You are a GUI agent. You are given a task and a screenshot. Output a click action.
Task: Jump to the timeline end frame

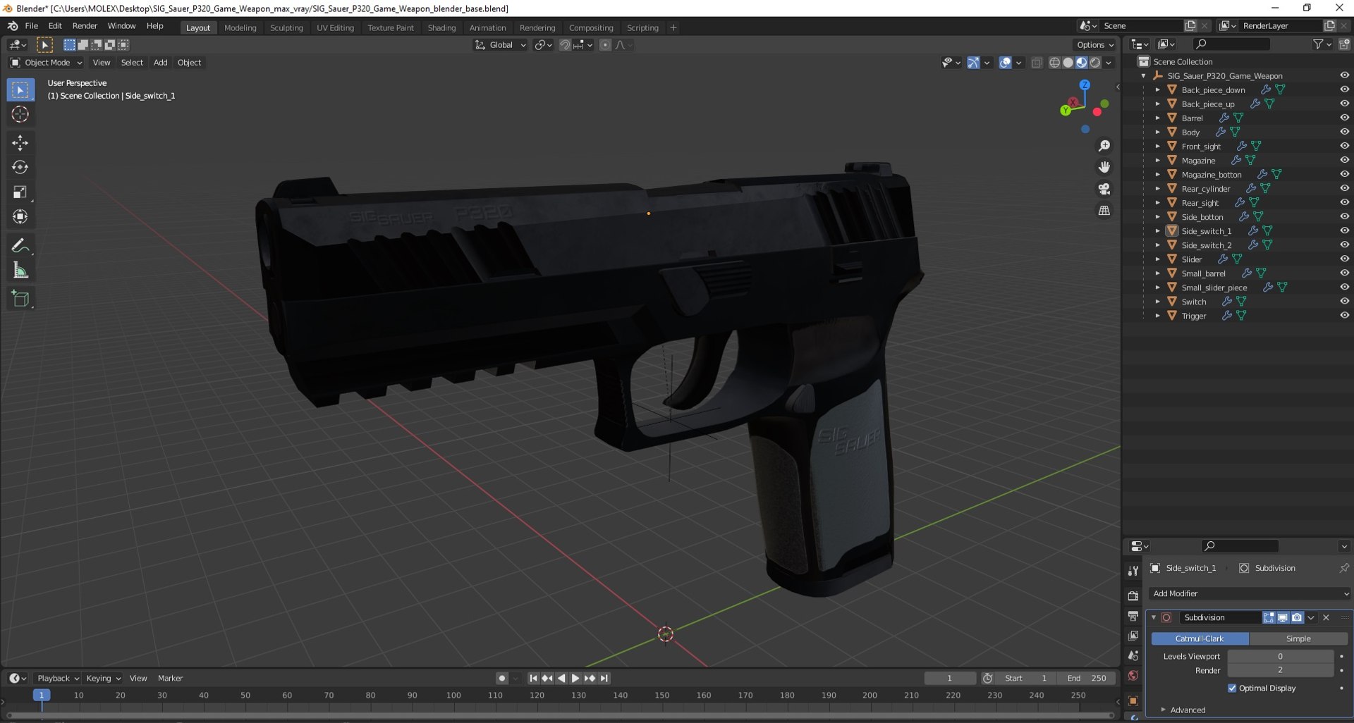pos(604,678)
